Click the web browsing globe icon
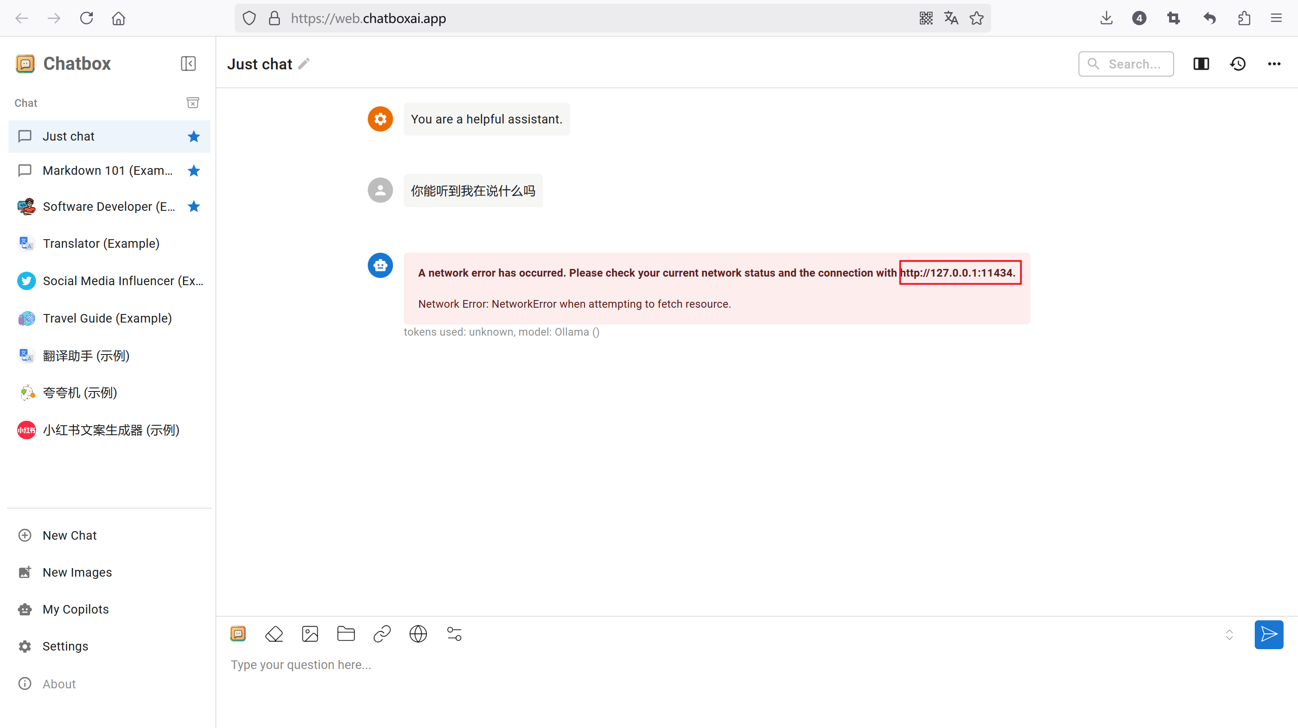 (418, 633)
